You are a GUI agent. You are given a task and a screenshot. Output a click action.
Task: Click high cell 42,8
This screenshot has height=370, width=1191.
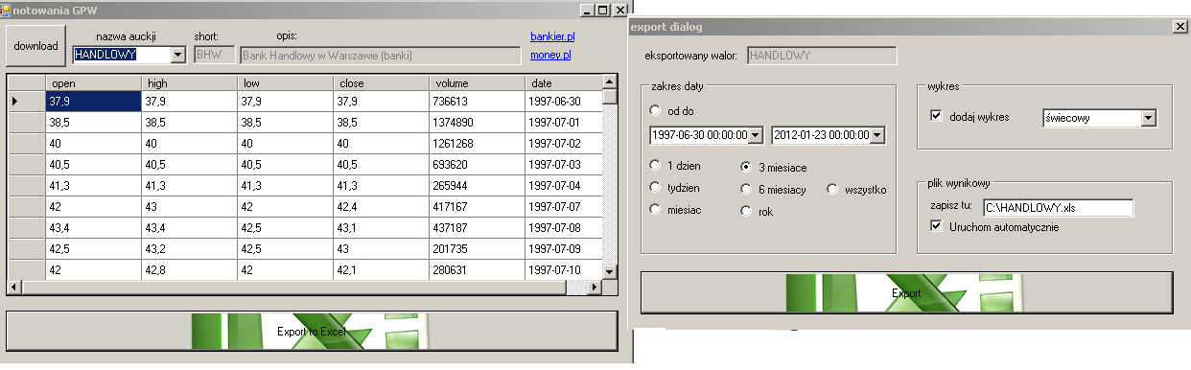point(189,270)
